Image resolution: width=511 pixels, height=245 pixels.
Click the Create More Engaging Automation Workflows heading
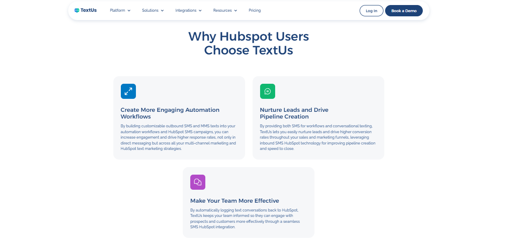point(170,113)
